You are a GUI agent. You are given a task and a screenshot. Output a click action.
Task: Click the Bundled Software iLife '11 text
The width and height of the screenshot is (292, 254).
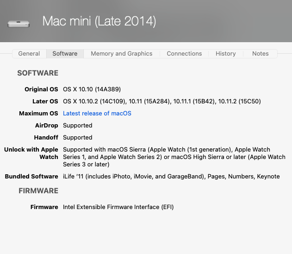[171, 177]
